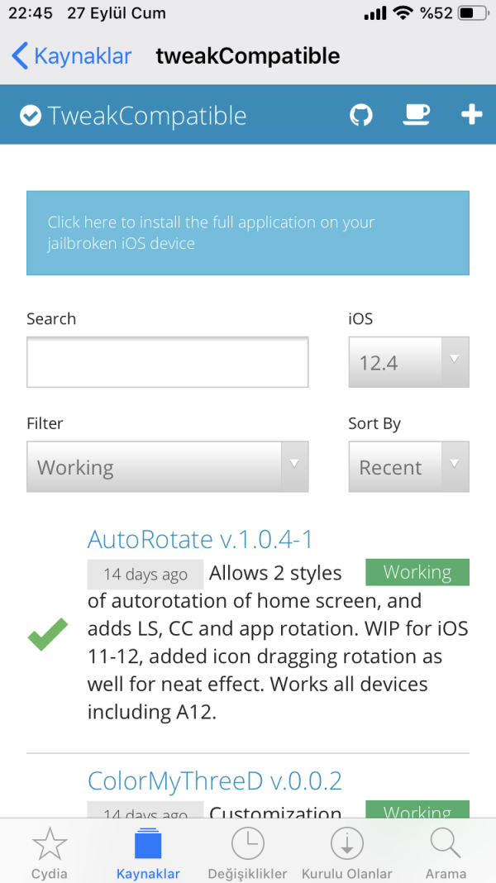
Task: Open AutoRotate v.1.0.4-1 tweak link
Action: click(200, 539)
